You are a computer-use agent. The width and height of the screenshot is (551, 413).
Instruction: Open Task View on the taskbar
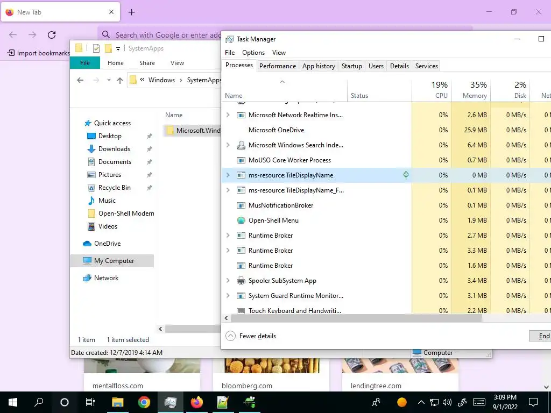[x=90, y=402]
